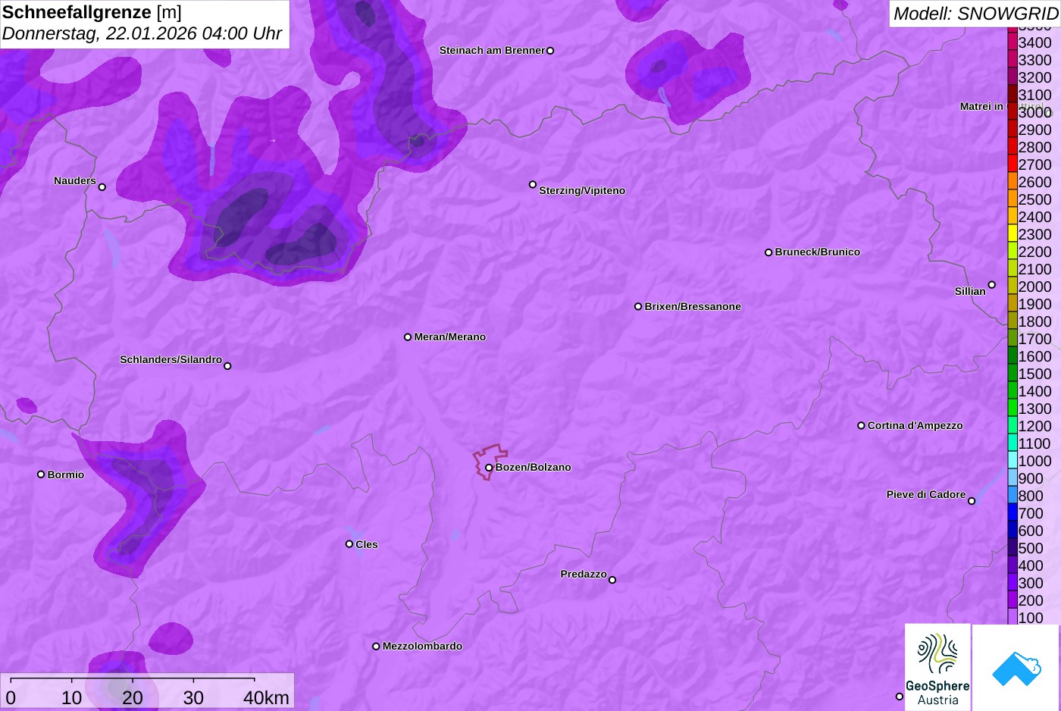Click the "Matrei in" place label
Screen dimensions: 1061x711
(x=981, y=107)
